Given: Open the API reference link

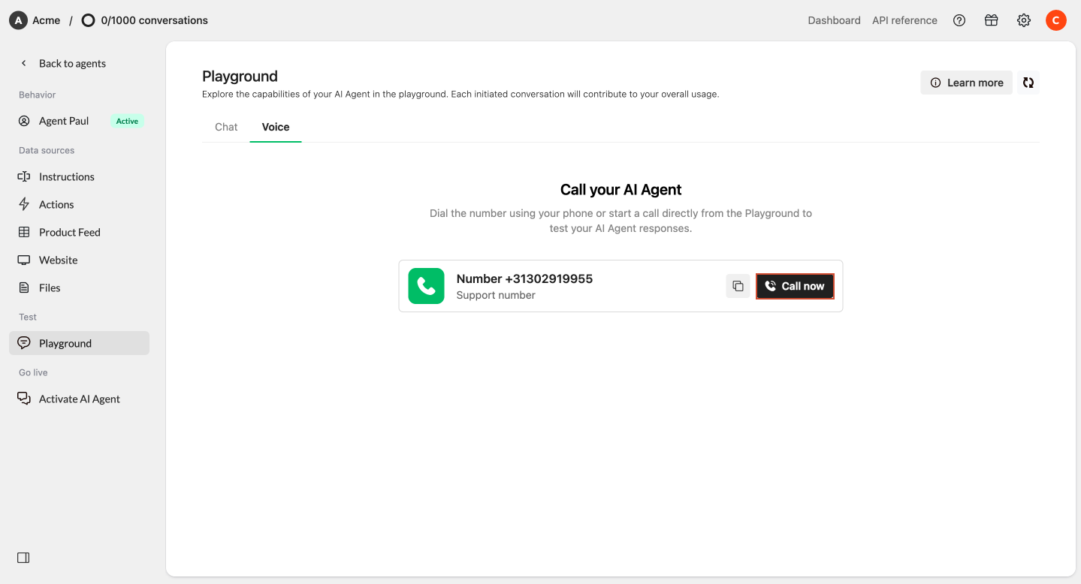Looking at the screenshot, I should point(904,20).
